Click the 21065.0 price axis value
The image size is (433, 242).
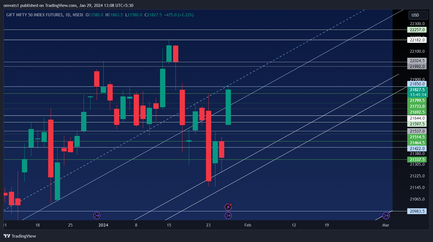point(417,199)
